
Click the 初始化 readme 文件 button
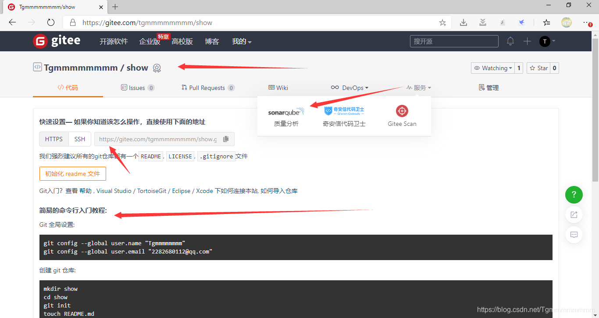click(x=73, y=174)
